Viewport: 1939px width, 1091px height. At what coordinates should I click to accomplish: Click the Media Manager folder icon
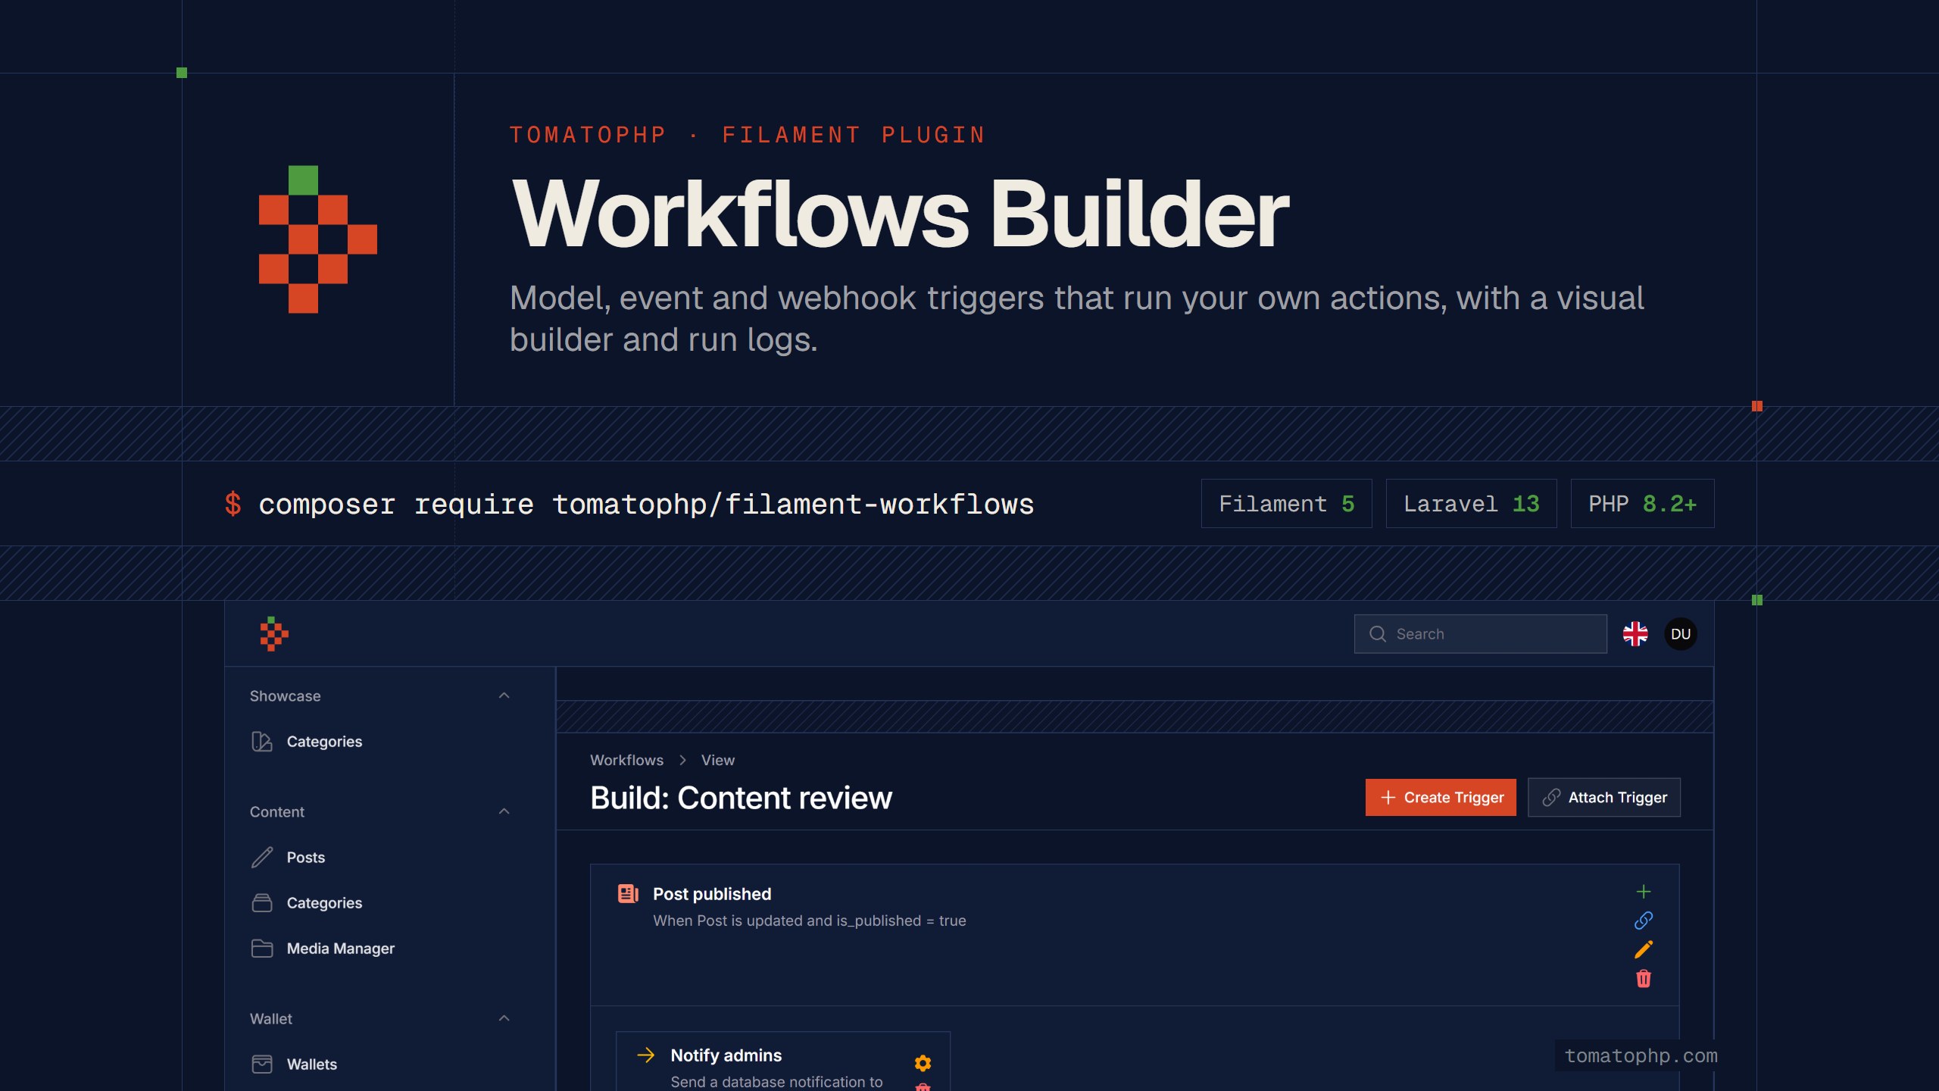(262, 949)
